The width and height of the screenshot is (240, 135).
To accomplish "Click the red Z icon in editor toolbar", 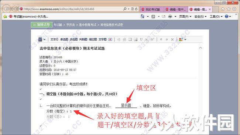I will click(110, 39).
